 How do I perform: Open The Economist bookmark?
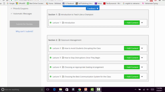click(112, 3)
